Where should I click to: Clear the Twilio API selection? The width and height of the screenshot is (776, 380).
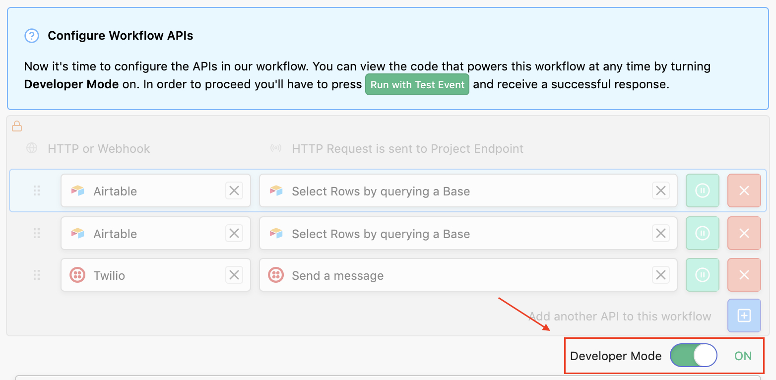pos(234,275)
